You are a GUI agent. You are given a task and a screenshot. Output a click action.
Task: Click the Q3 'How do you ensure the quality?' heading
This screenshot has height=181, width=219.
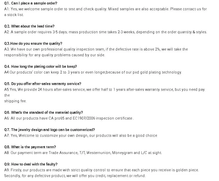pos(33,43)
